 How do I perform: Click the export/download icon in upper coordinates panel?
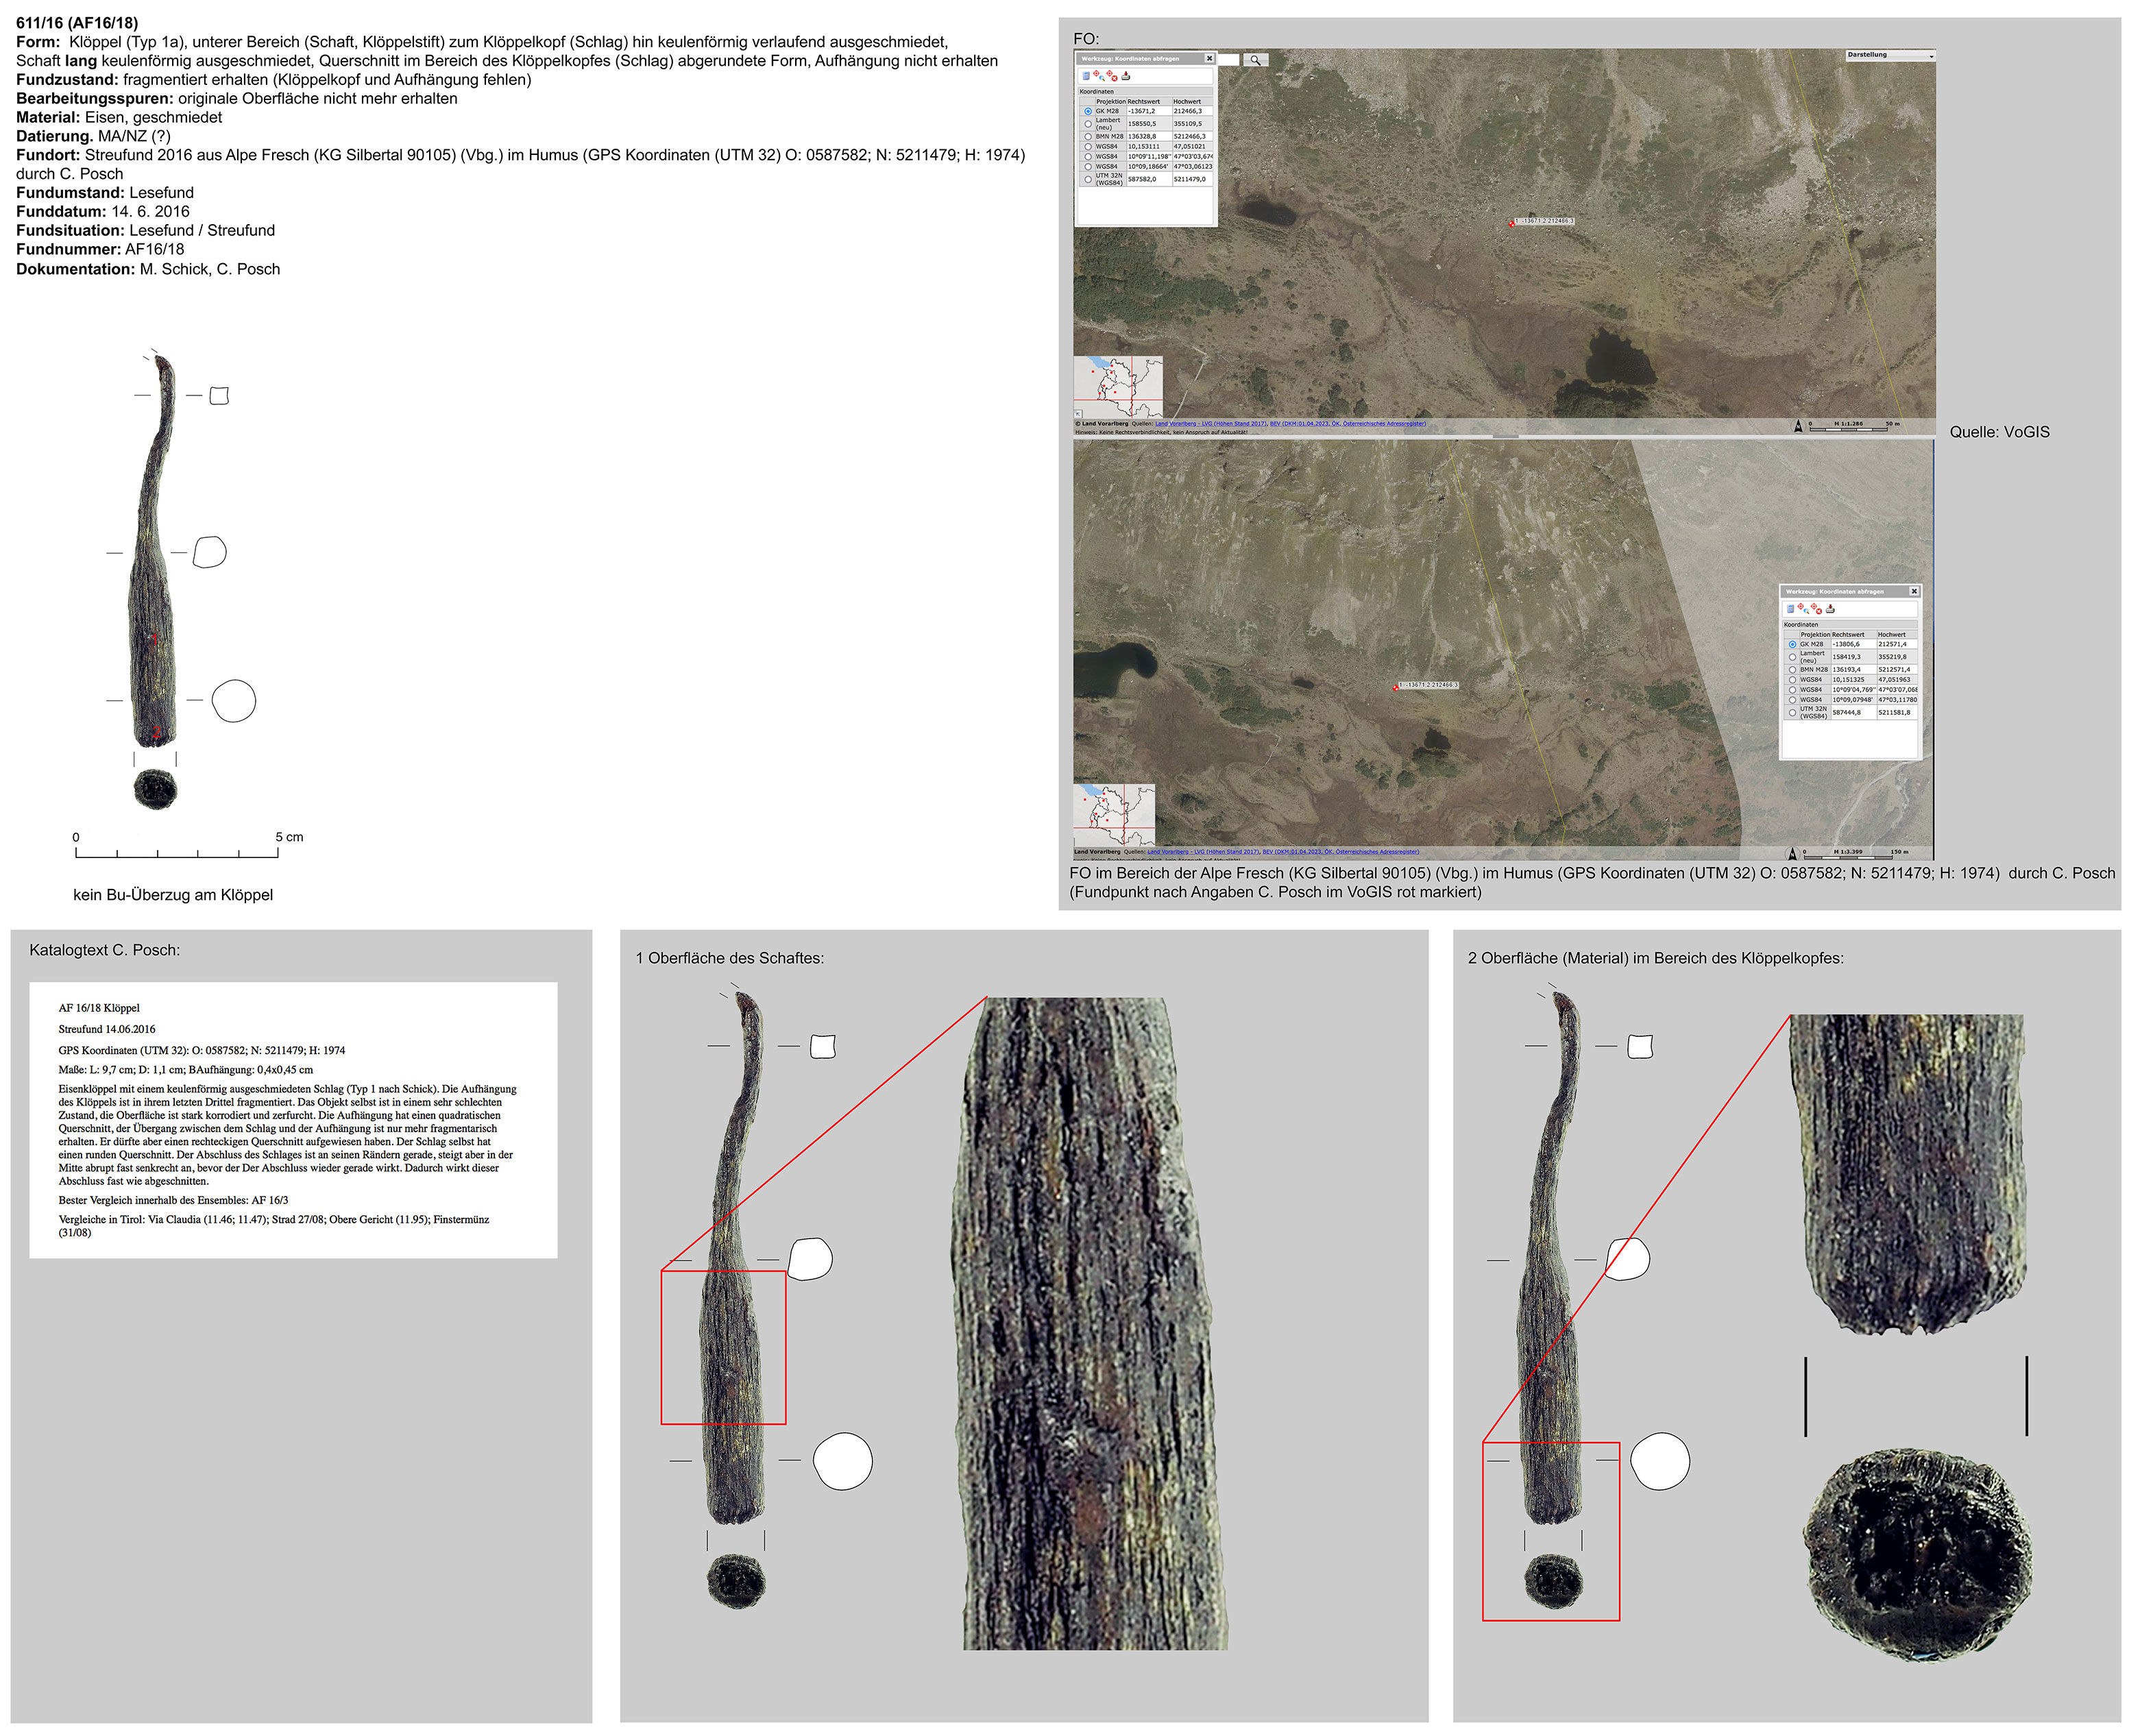pos(1126,76)
